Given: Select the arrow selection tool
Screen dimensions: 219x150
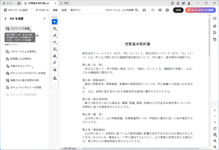Looking at the screenshot, I should click(55, 22).
